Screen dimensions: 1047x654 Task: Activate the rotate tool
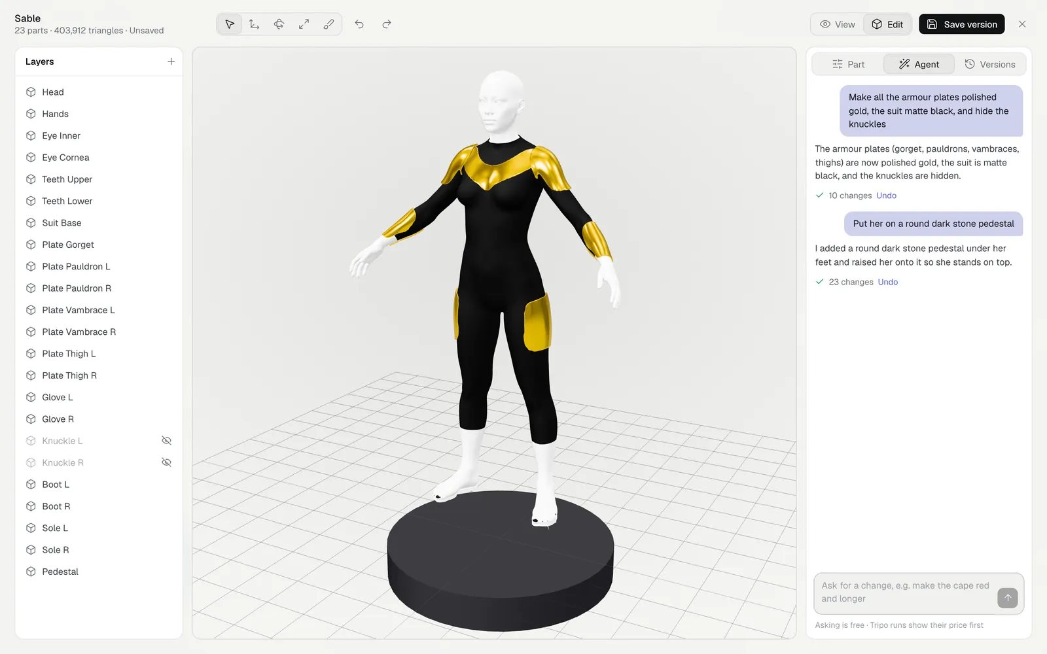coord(279,24)
